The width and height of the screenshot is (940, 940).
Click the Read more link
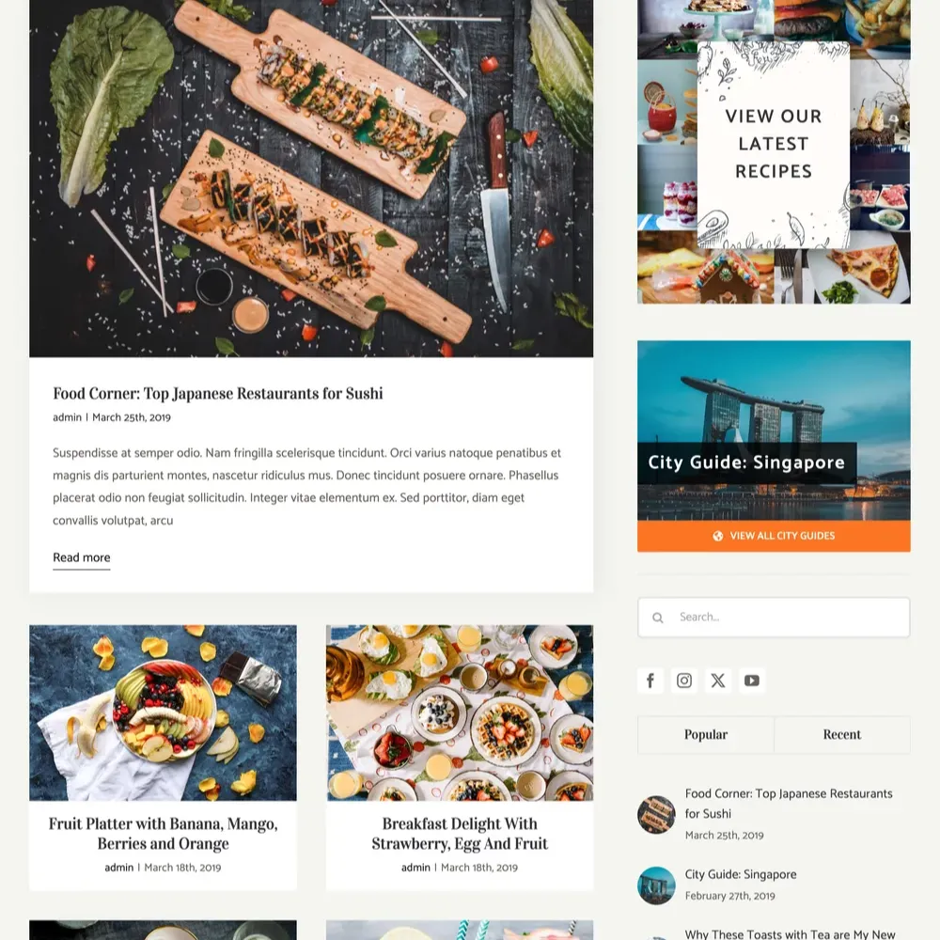coord(82,557)
